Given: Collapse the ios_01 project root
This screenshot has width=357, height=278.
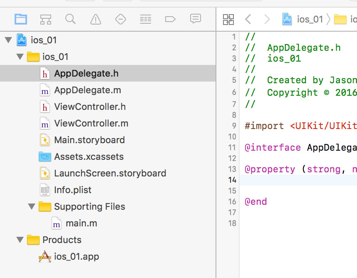Looking at the screenshot, I should [8, 40].
